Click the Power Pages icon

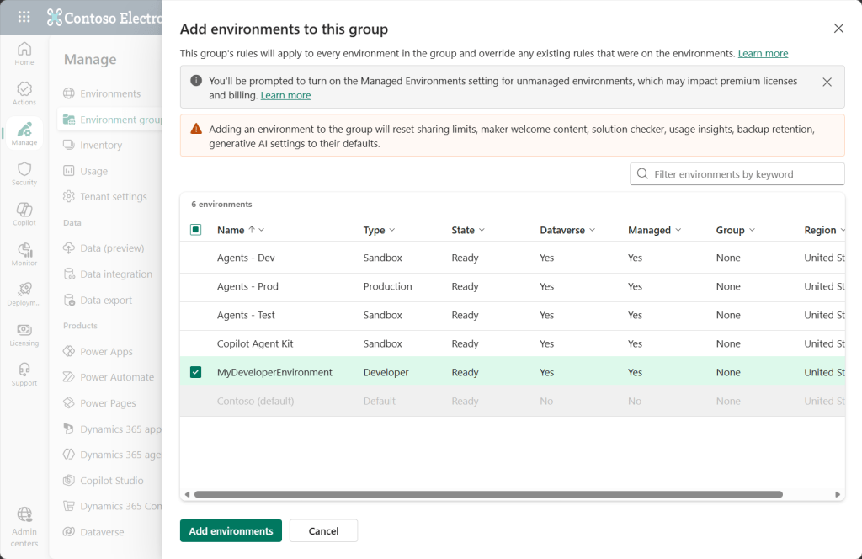point(69,403)
